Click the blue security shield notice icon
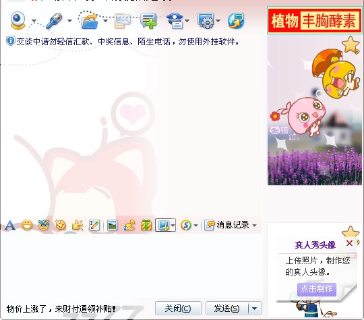The height and width of the screenshot is (320, 364). (x=10, y=41)
